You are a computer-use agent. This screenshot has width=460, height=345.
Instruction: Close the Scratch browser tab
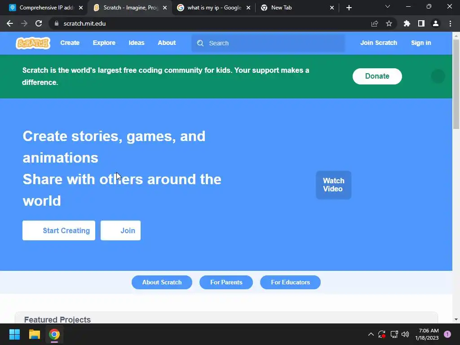tap(165, 8)
